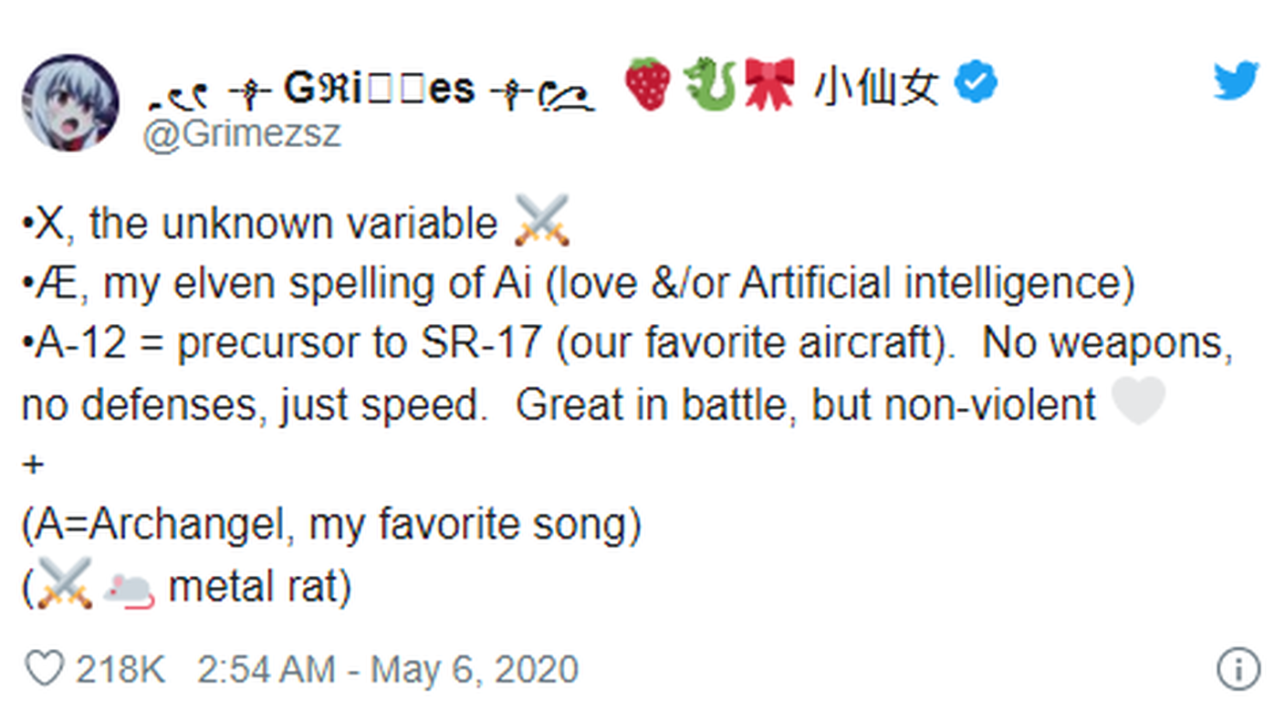Click the blue verified badge
This screenshot has width=1285, height=723.
coord(976,85)
